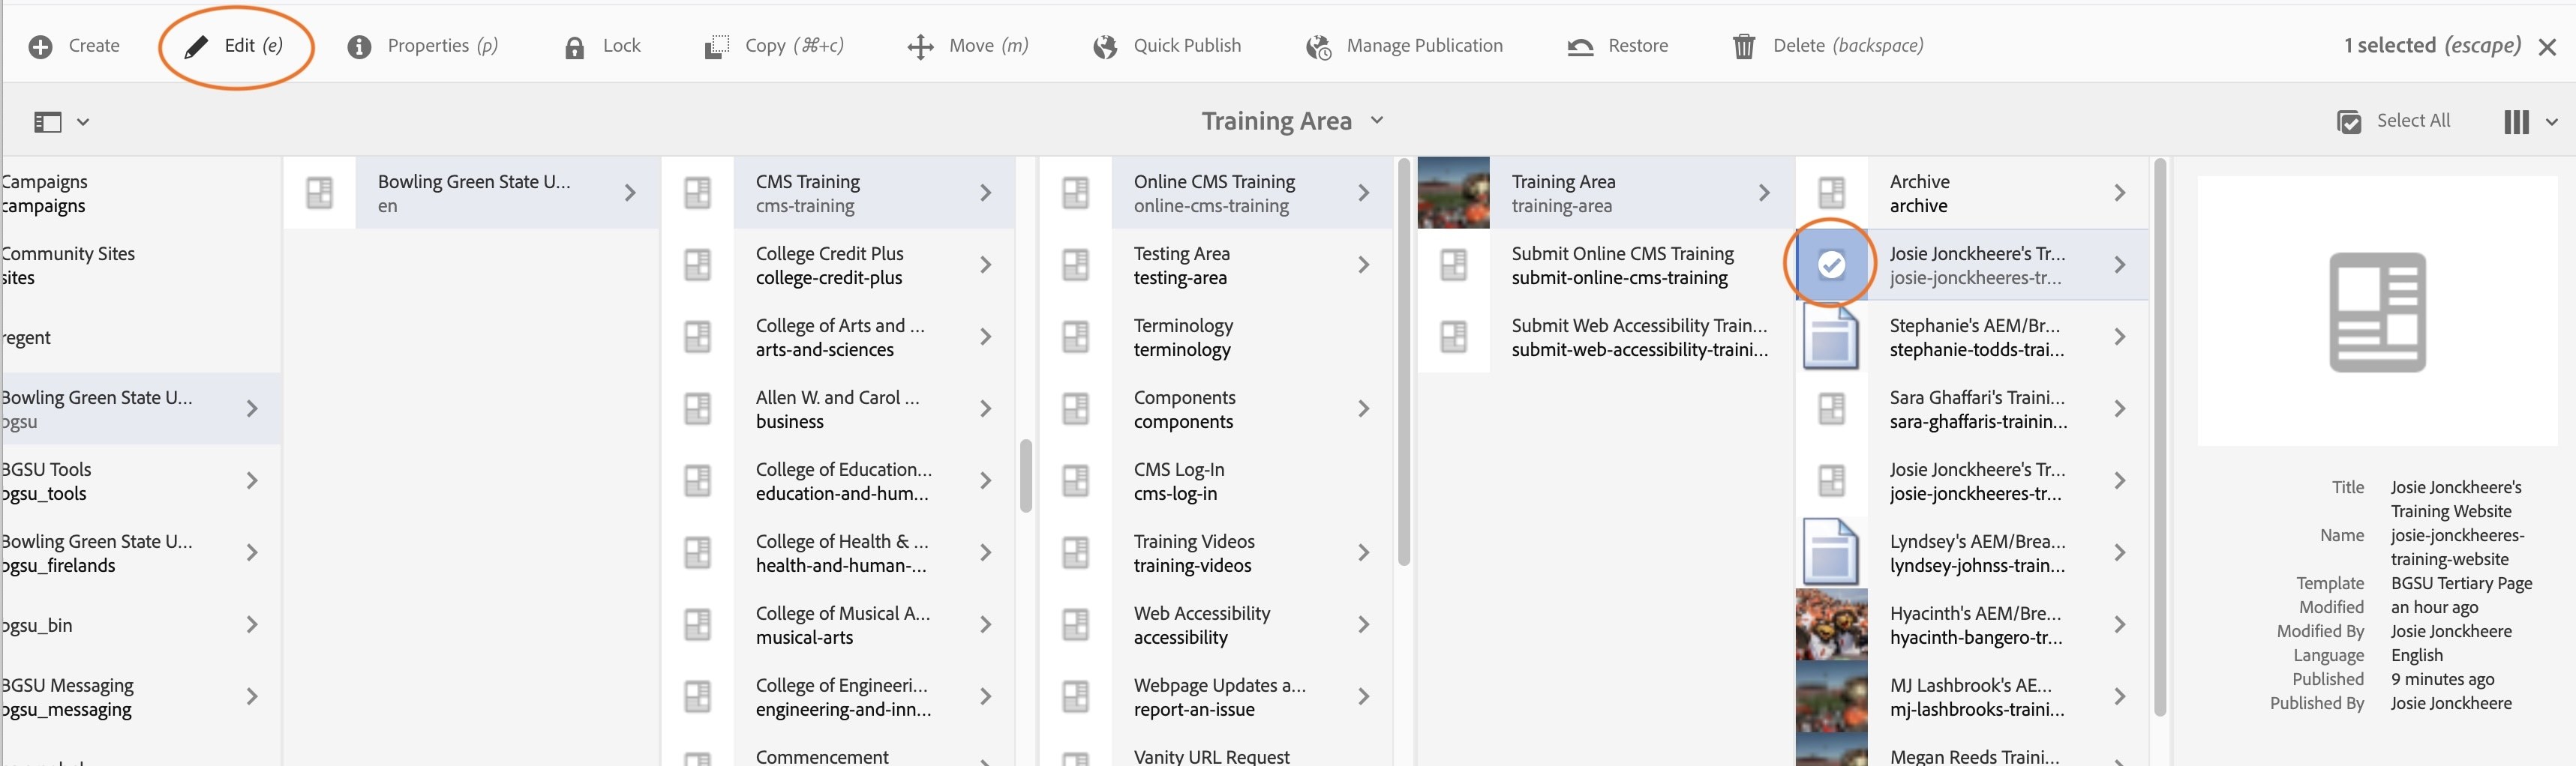Click the page icon beside CMS Training
The image size is (2576, 766).
coord(698,193)
